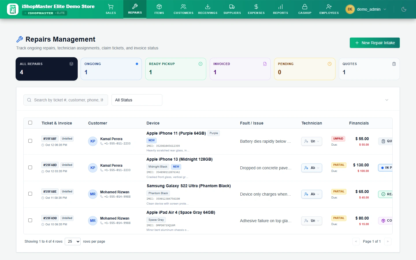Viewport: 416px width, 260px height.
Task: Open technician dropdown for ticket #59FA90
Action: coord(312,221)
